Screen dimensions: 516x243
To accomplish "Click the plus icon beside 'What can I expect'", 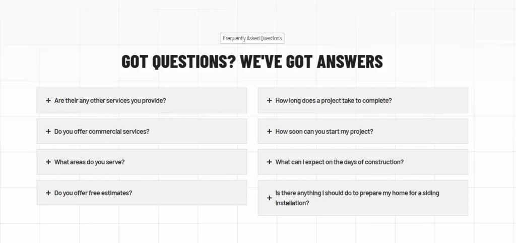I will 270,162.
